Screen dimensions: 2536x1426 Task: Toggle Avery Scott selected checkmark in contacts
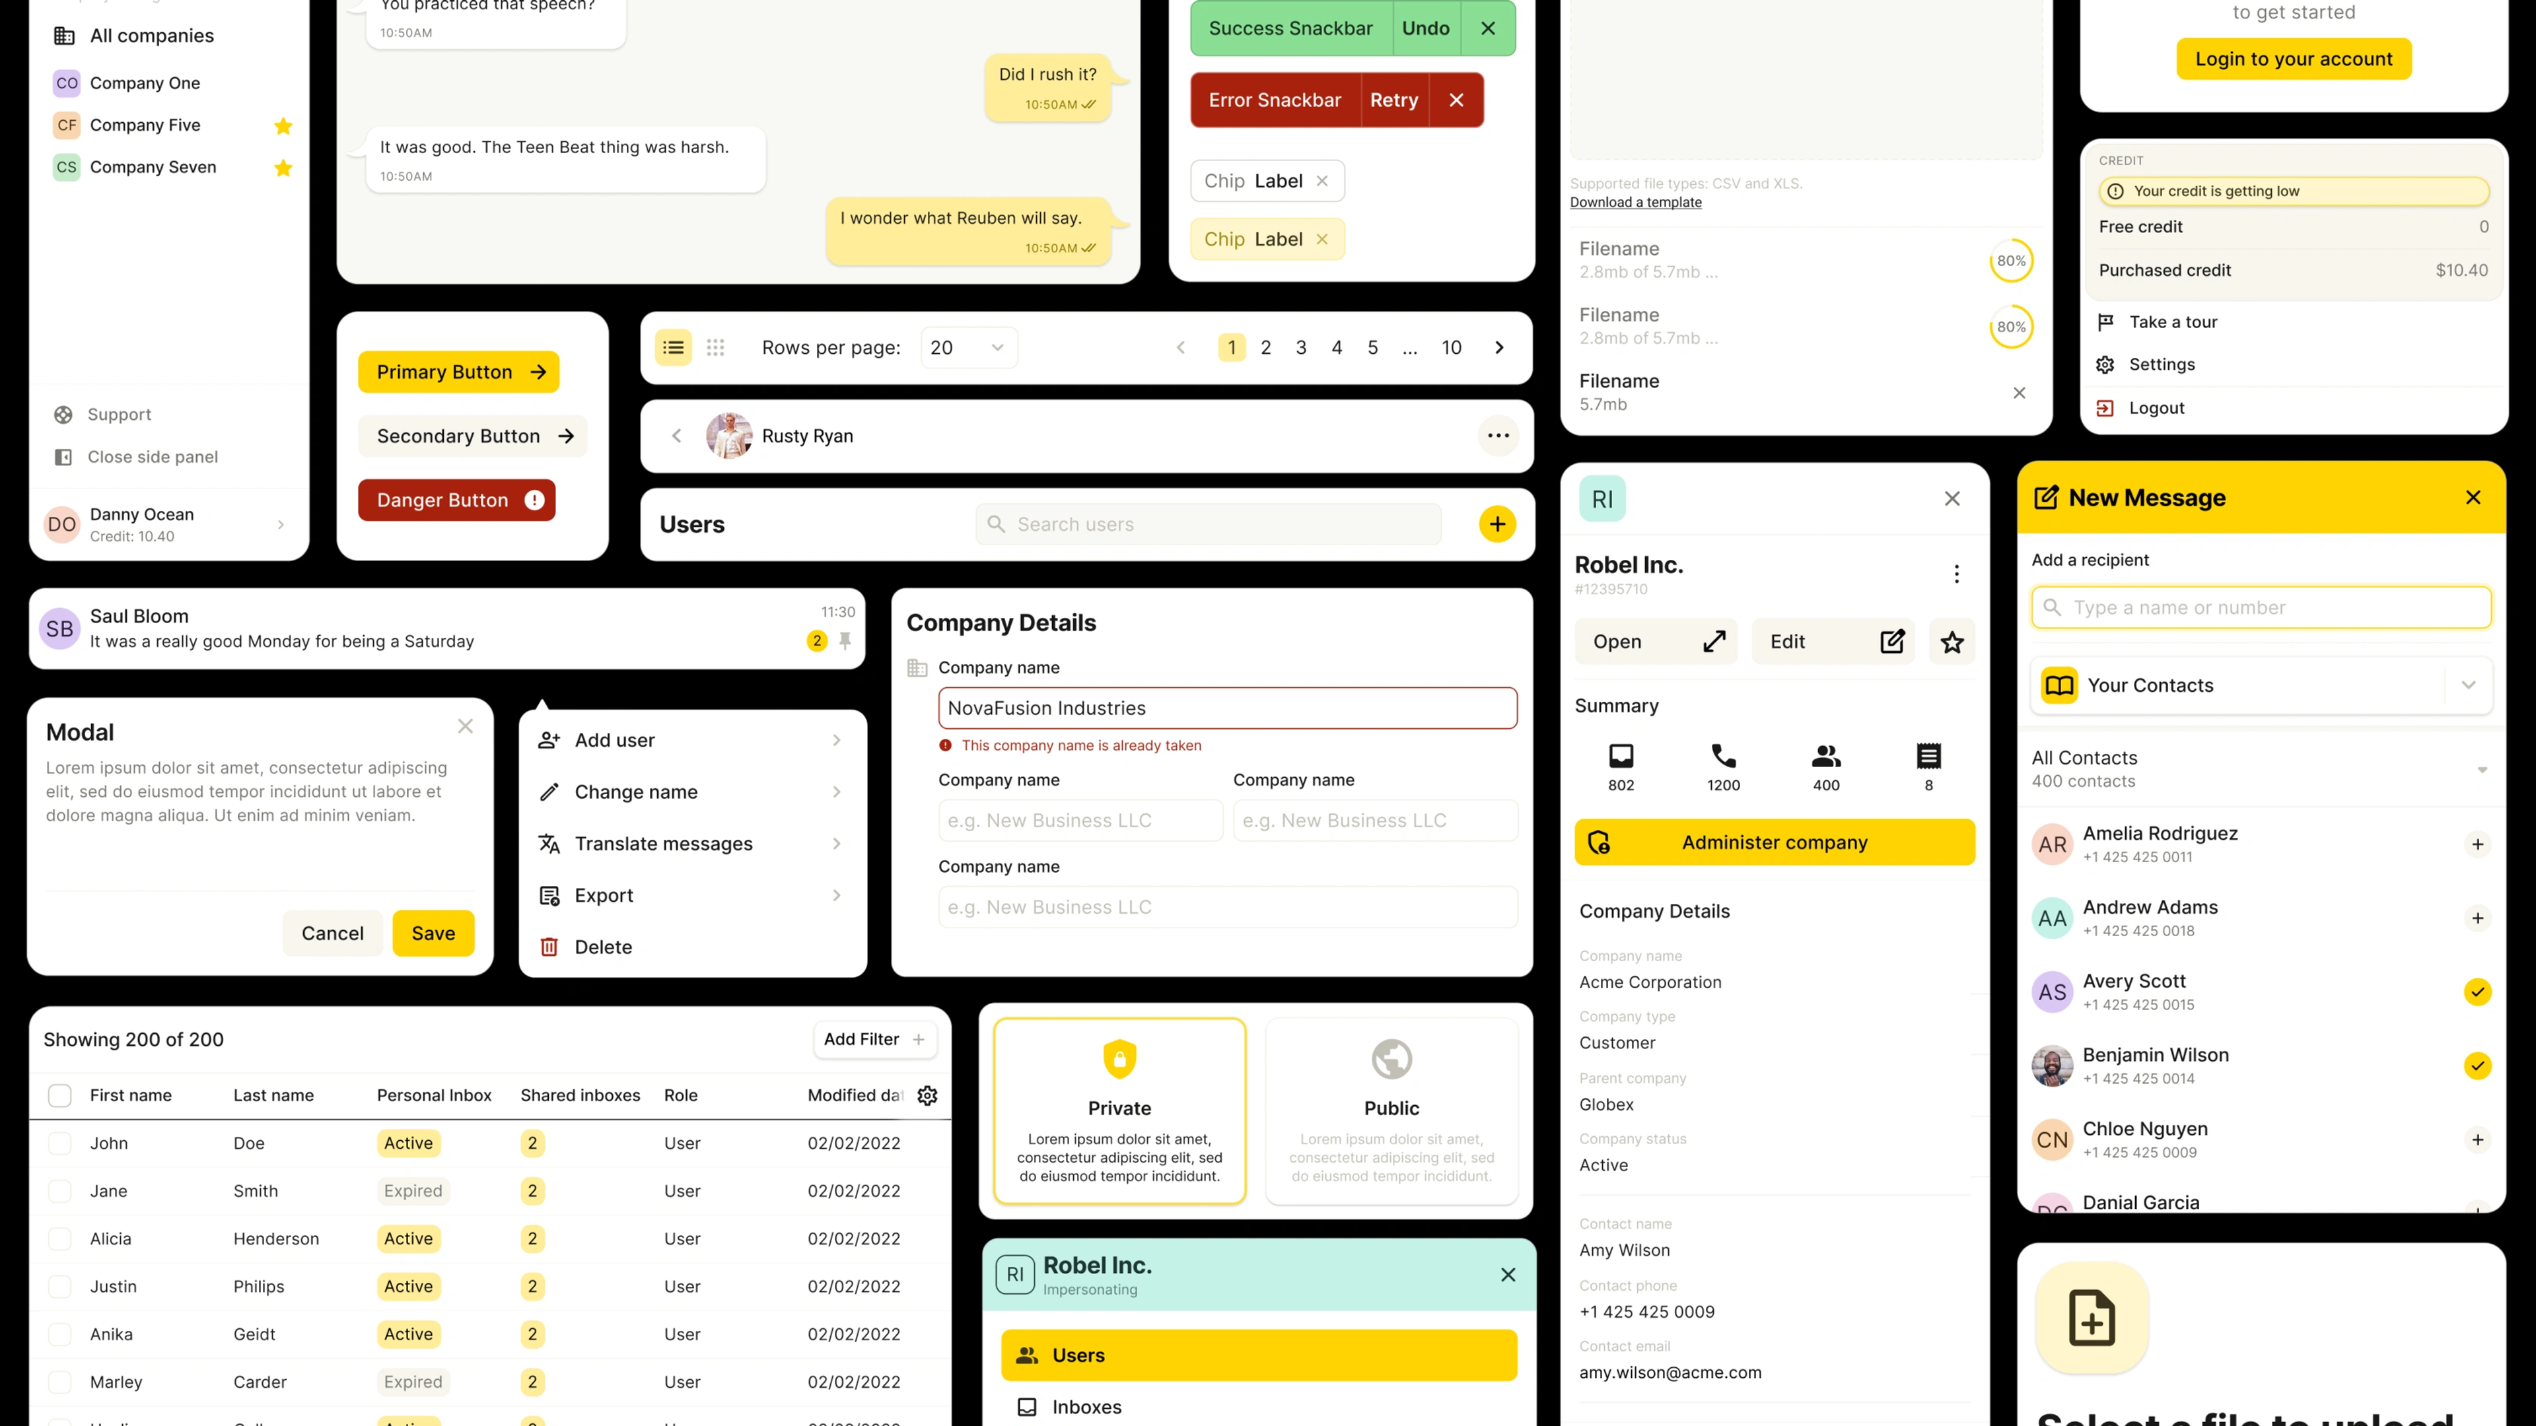[2477, 991]
